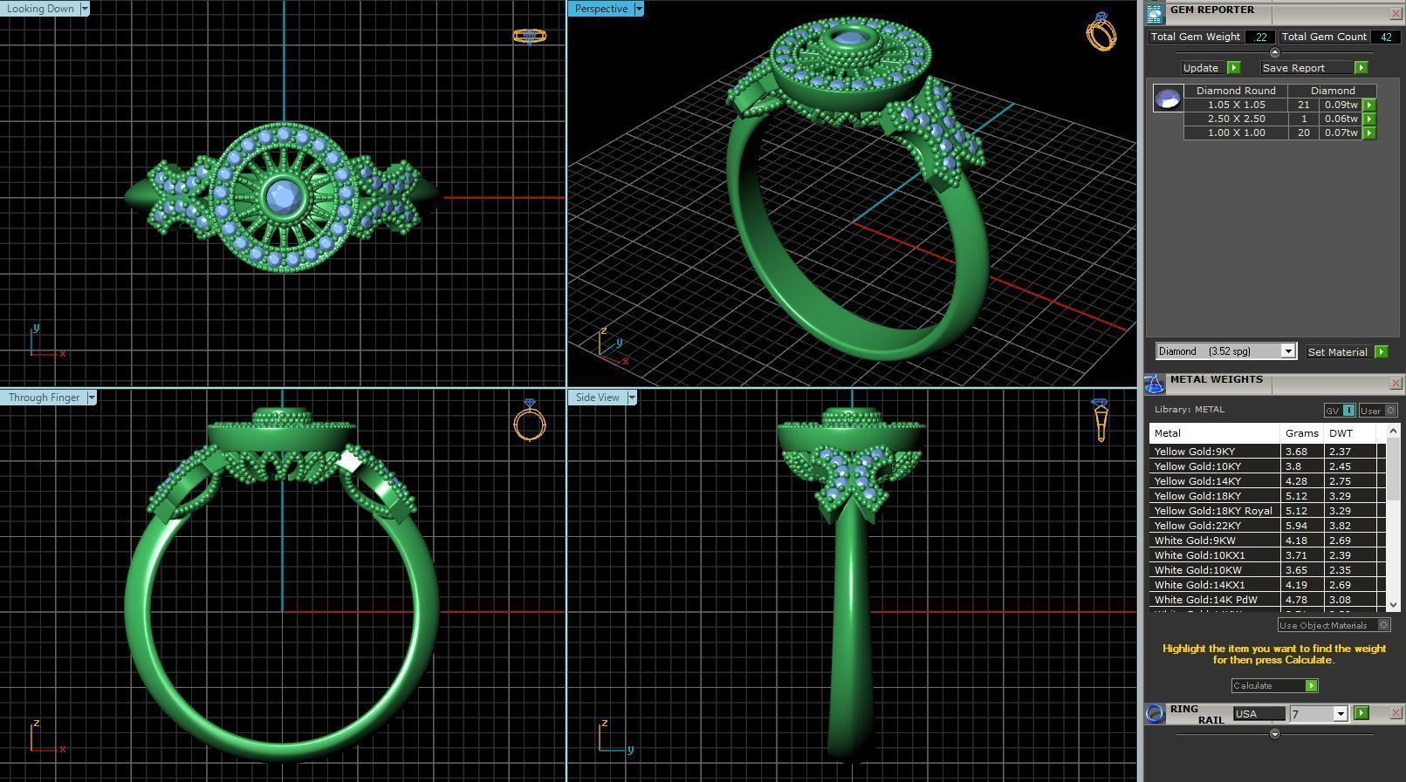Screen dimensions: 1406x782
Task: Click green arrow on 1.05 X 1.05 row
Action: 1368,105
